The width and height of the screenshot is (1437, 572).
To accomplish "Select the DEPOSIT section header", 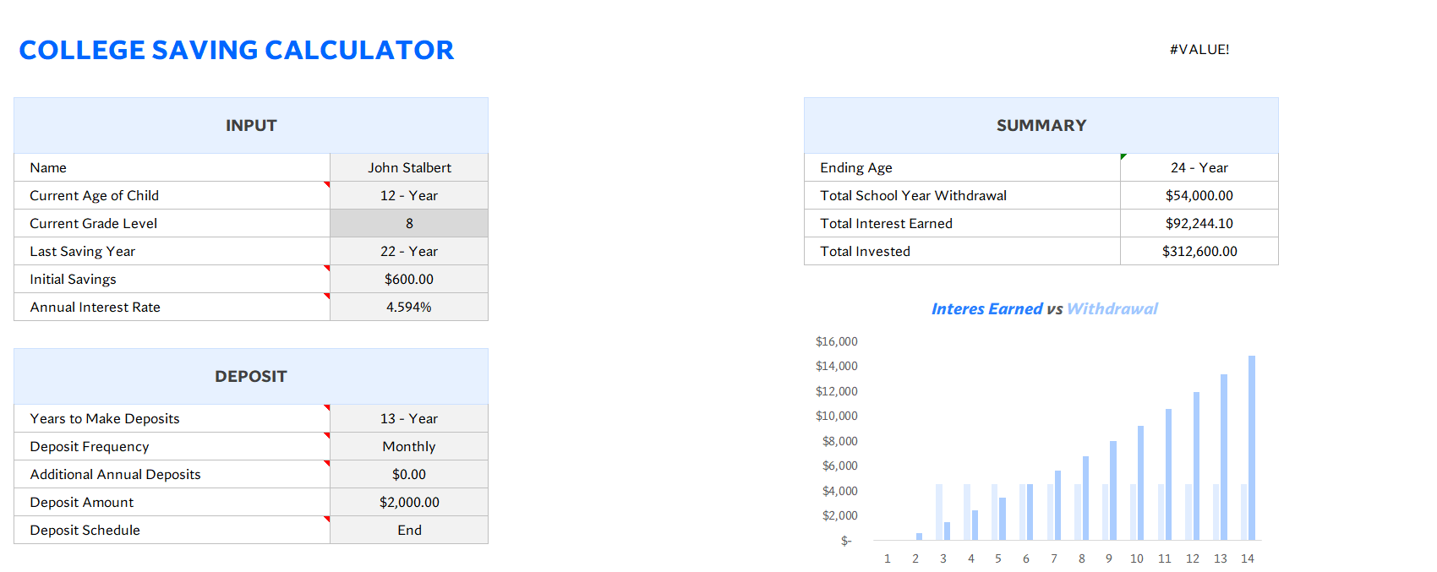I will (251, 376).
